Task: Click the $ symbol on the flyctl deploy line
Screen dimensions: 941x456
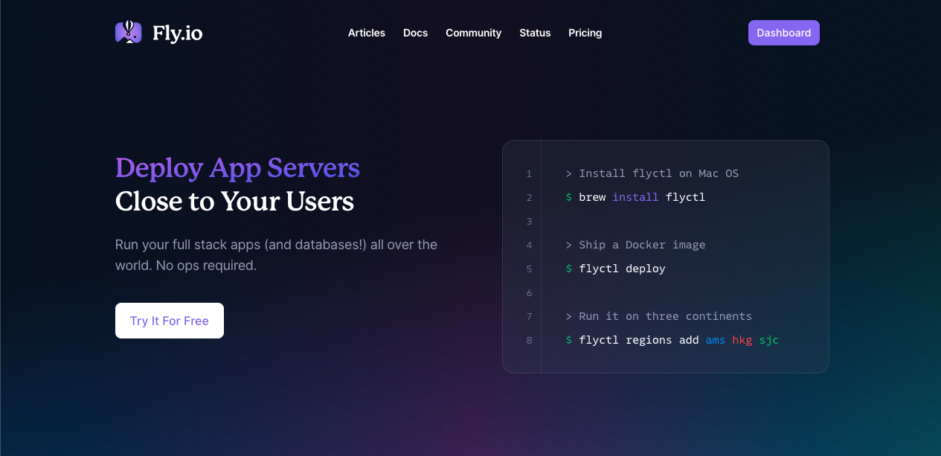Action: [x=568, y=269]
